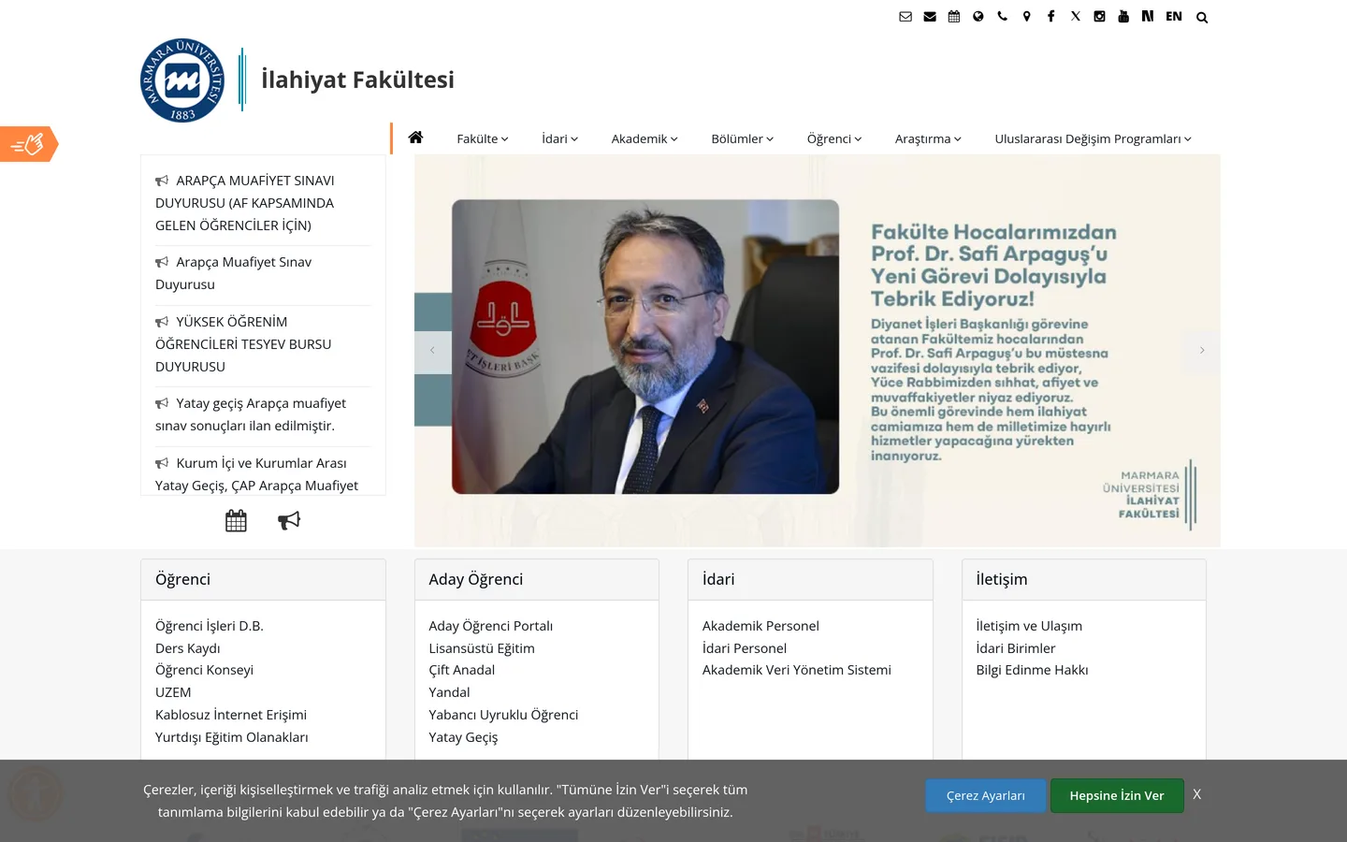Open Kurum İçi ve Kurumlar Arası announcement
Viewport: 1347px width, 842px height.
point(257,474)
